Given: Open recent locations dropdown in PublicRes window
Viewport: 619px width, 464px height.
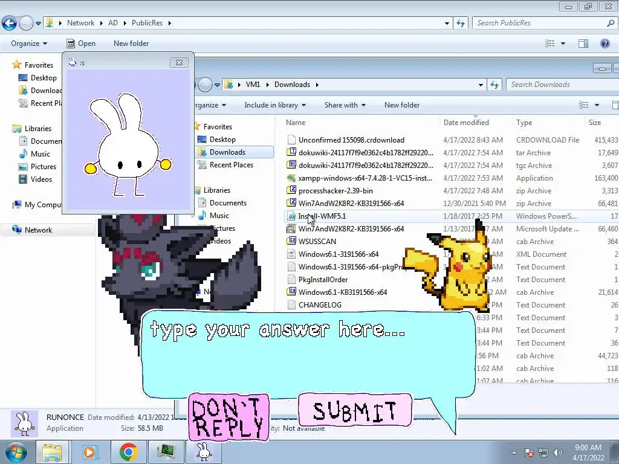Looking at the screenshot, I should point(38,24).
